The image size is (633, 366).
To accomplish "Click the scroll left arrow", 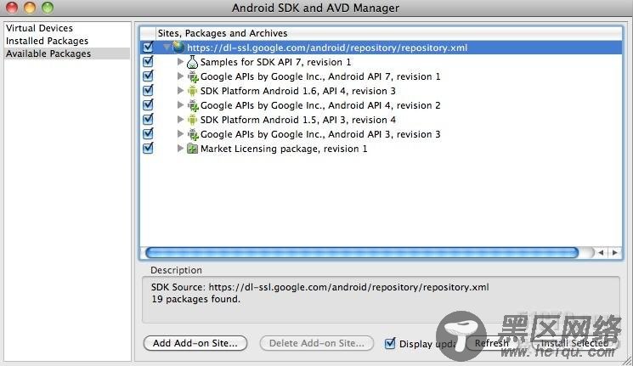I will coord(601,252).
